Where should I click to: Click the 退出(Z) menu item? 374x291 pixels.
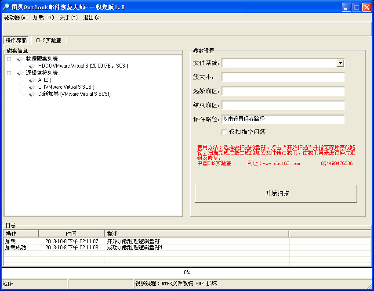click(x=92, y=18)
